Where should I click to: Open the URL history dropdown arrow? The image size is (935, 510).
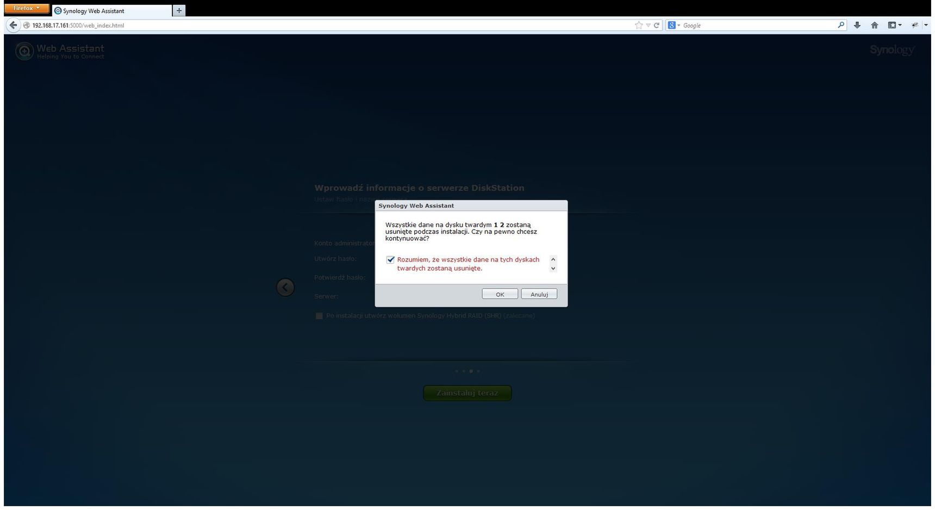tap(648, 25)
